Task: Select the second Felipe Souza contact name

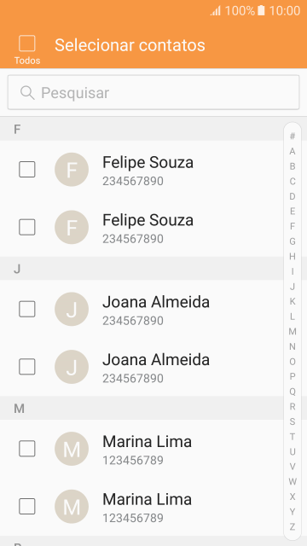Action: point(148,220)
